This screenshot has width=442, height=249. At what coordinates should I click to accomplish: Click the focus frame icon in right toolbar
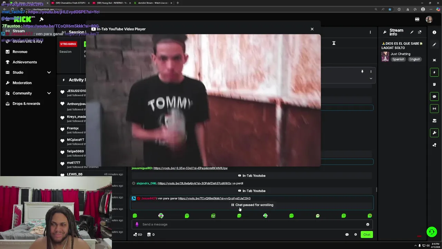coord(434,60)
